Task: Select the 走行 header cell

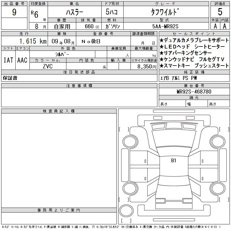Action: click(25, 34)
